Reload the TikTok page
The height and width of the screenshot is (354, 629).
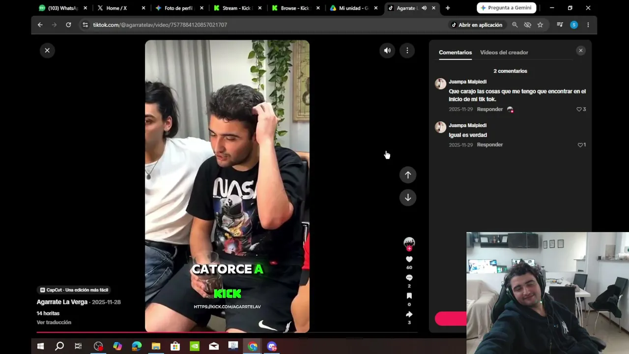point(68,25)
